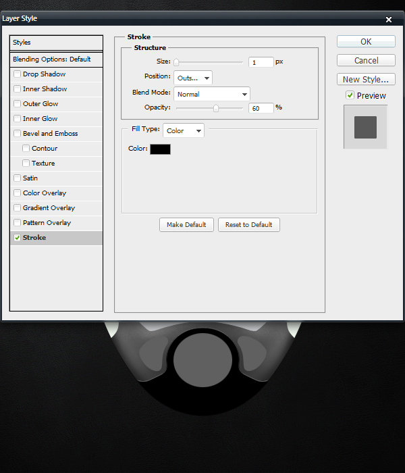
Task: Close the Layer Style dialog
Action: (x=388, y=20)
